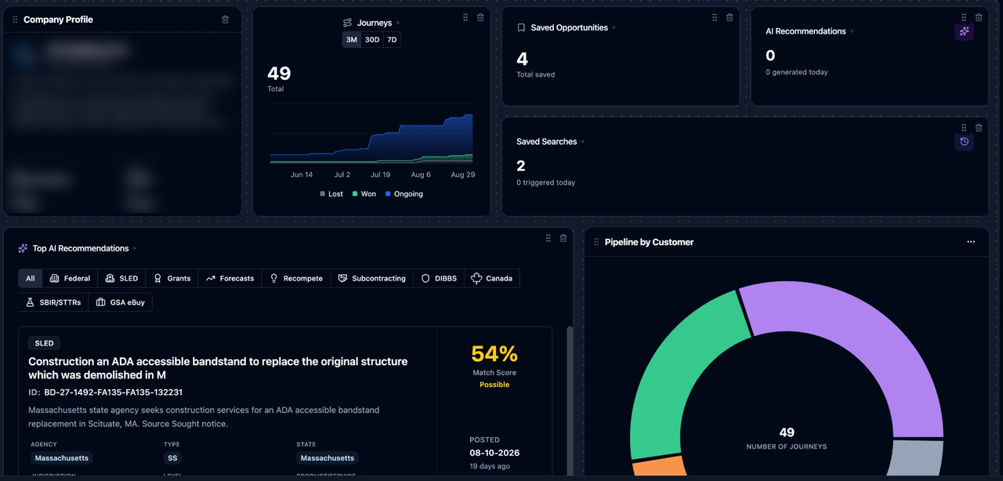The height and width of the screenshot is (481, 1003).
Task: Delete the Saved Searches widget
Action: pos(979,128)
